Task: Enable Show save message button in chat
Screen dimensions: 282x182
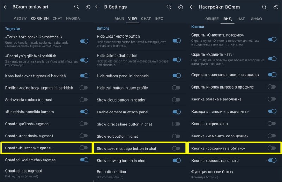Action: tap(176, 148)
